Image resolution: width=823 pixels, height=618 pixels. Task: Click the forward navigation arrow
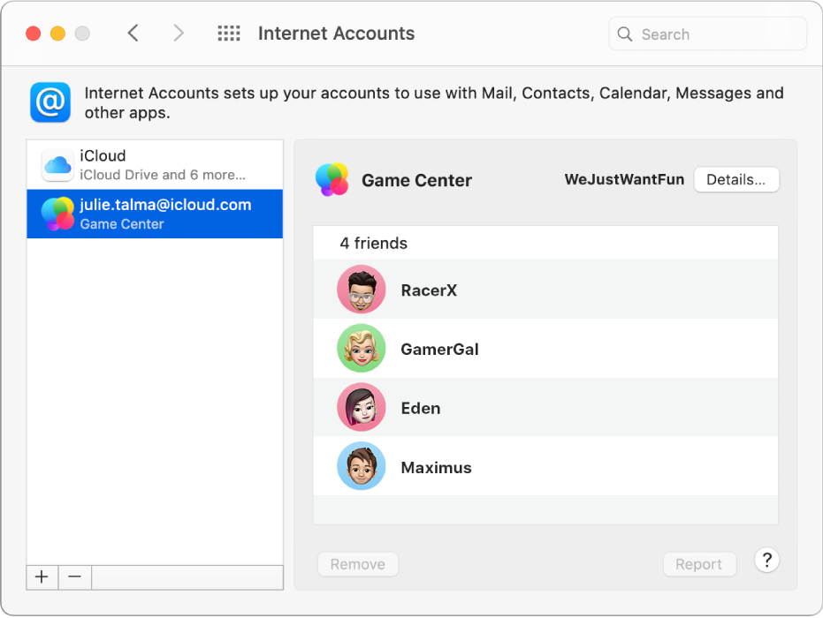[x=179, y=34]
